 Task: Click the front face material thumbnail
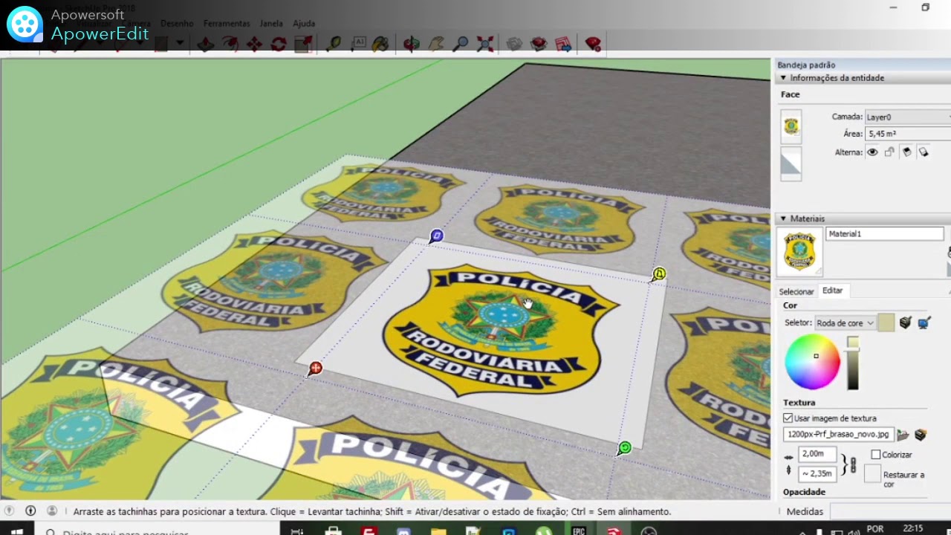click(x=791, y=126)
